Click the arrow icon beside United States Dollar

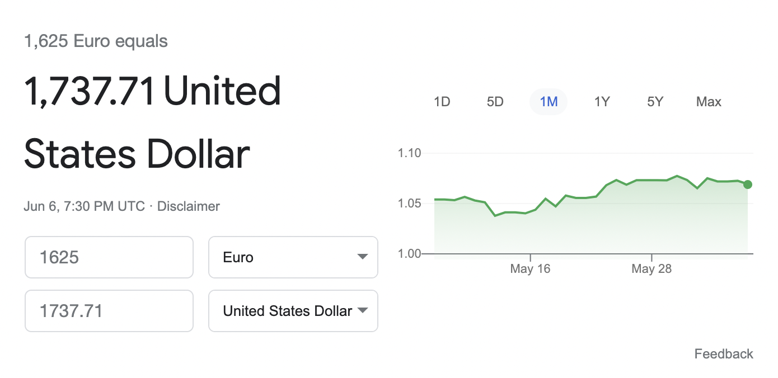click(x=363, y=311)
